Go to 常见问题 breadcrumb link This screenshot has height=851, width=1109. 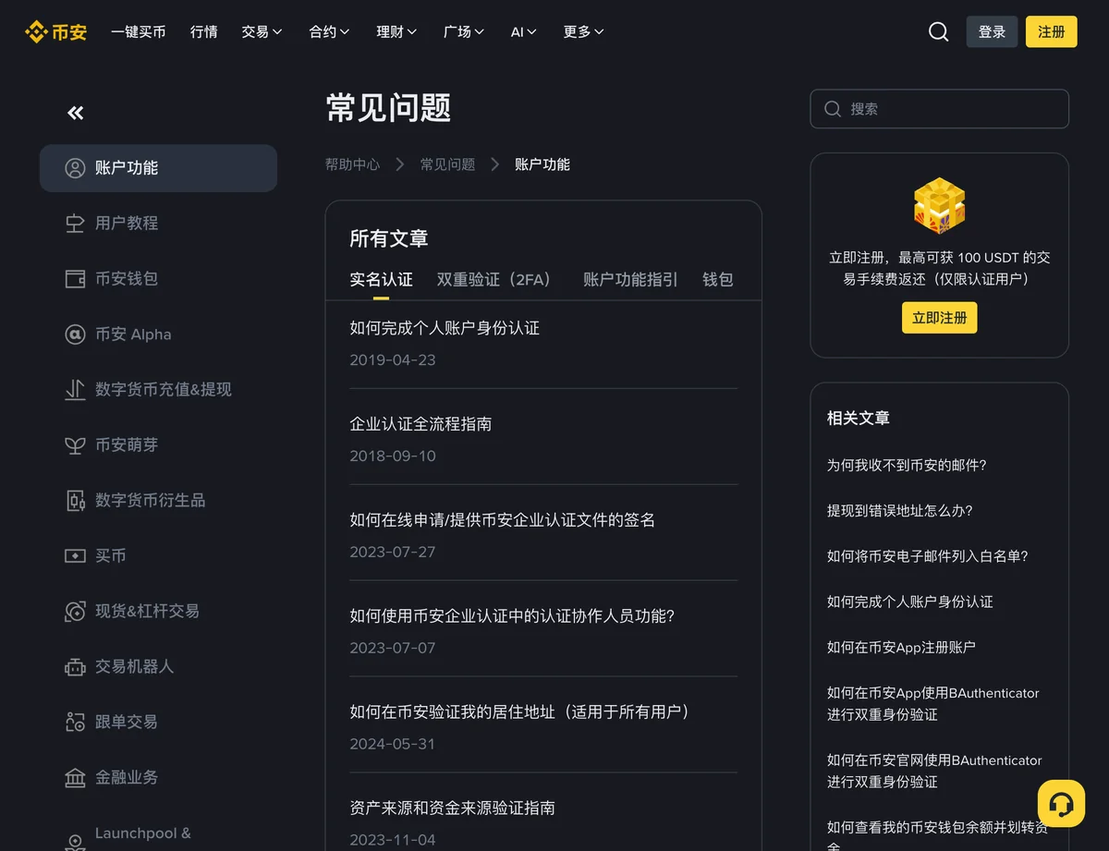coord(447,164)
